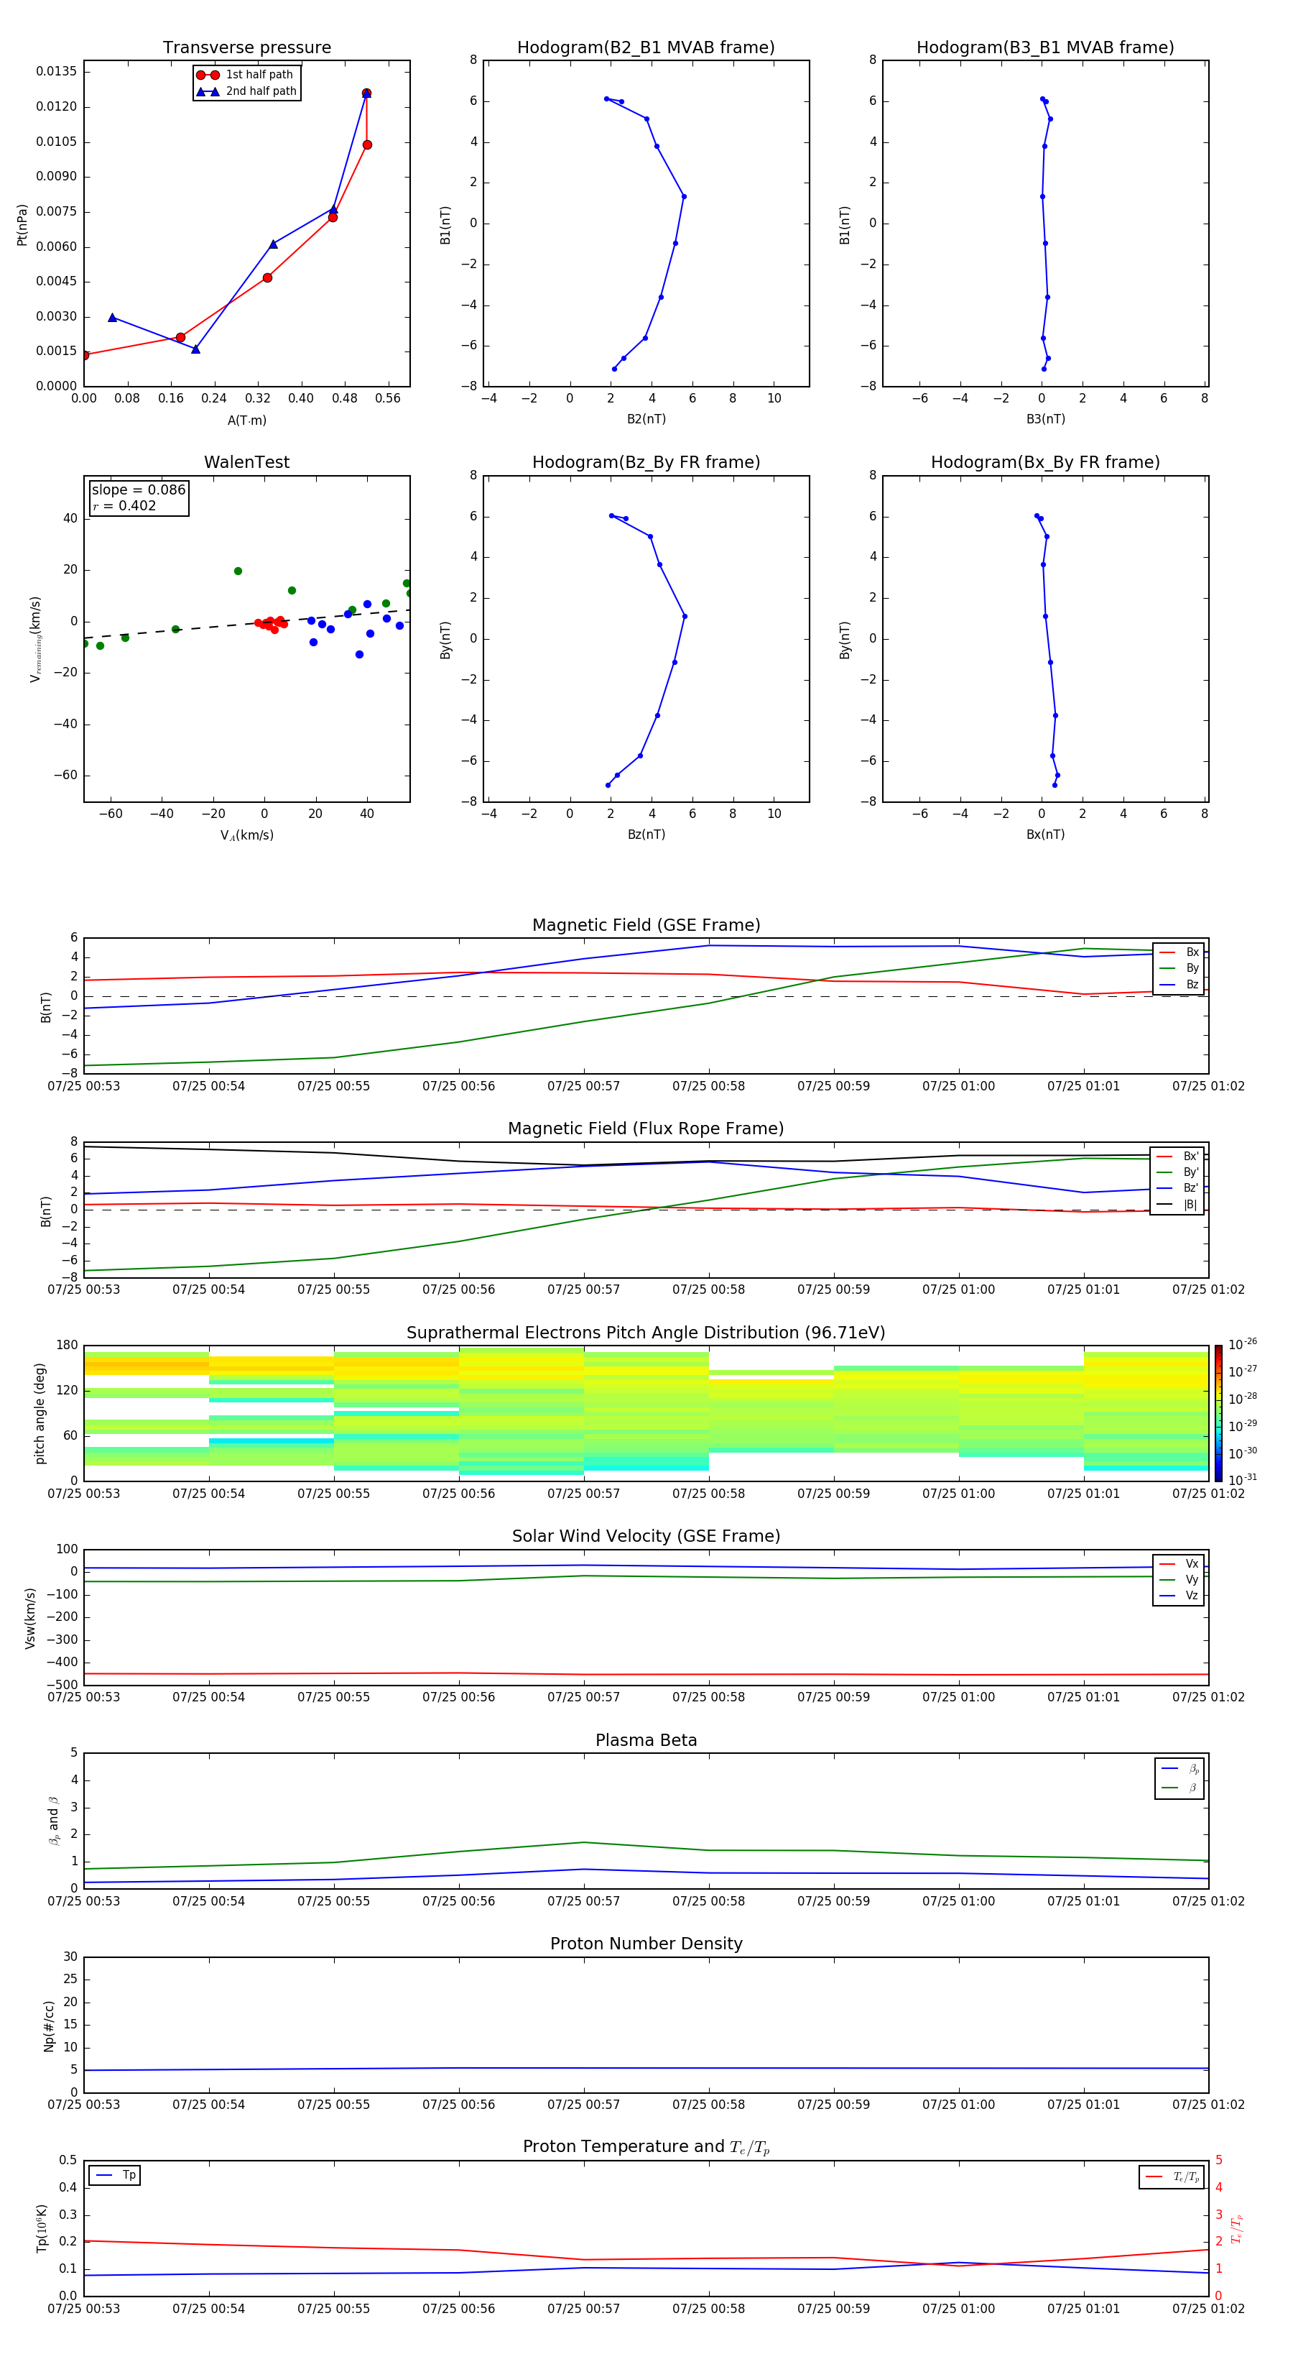Click the "Magnetic Field (GSE Frame)" title
The image size is (1293, 2372).
[646, 925]
